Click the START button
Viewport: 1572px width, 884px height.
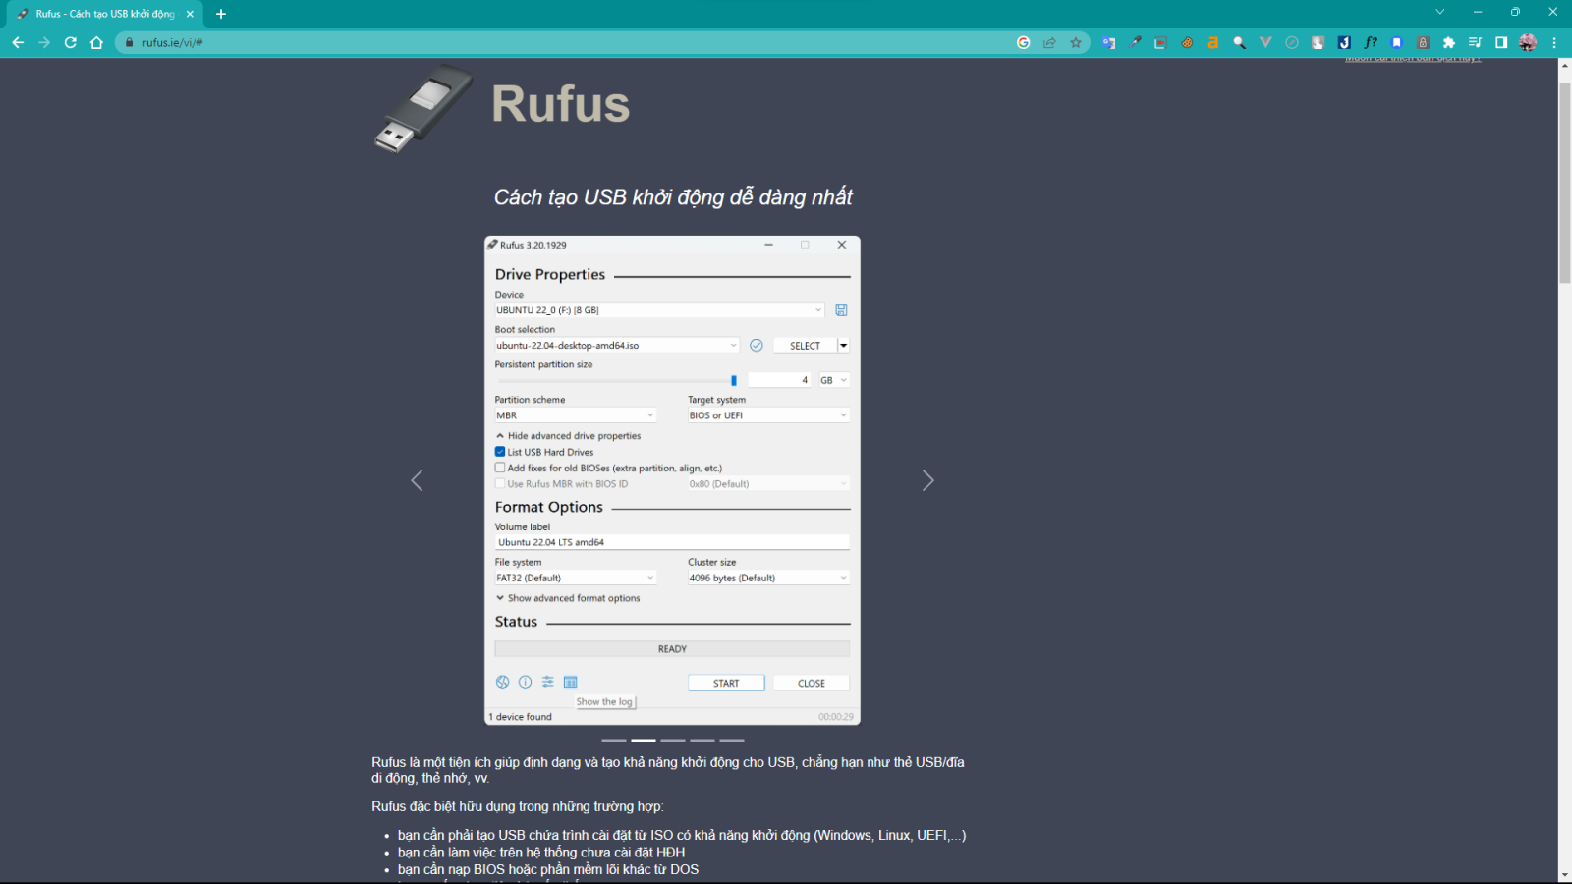pos(726,683)
